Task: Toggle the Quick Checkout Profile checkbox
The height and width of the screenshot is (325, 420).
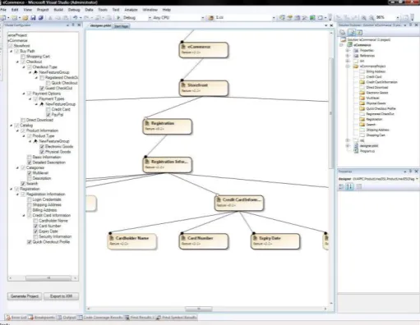Action: [x=30, y=242]
